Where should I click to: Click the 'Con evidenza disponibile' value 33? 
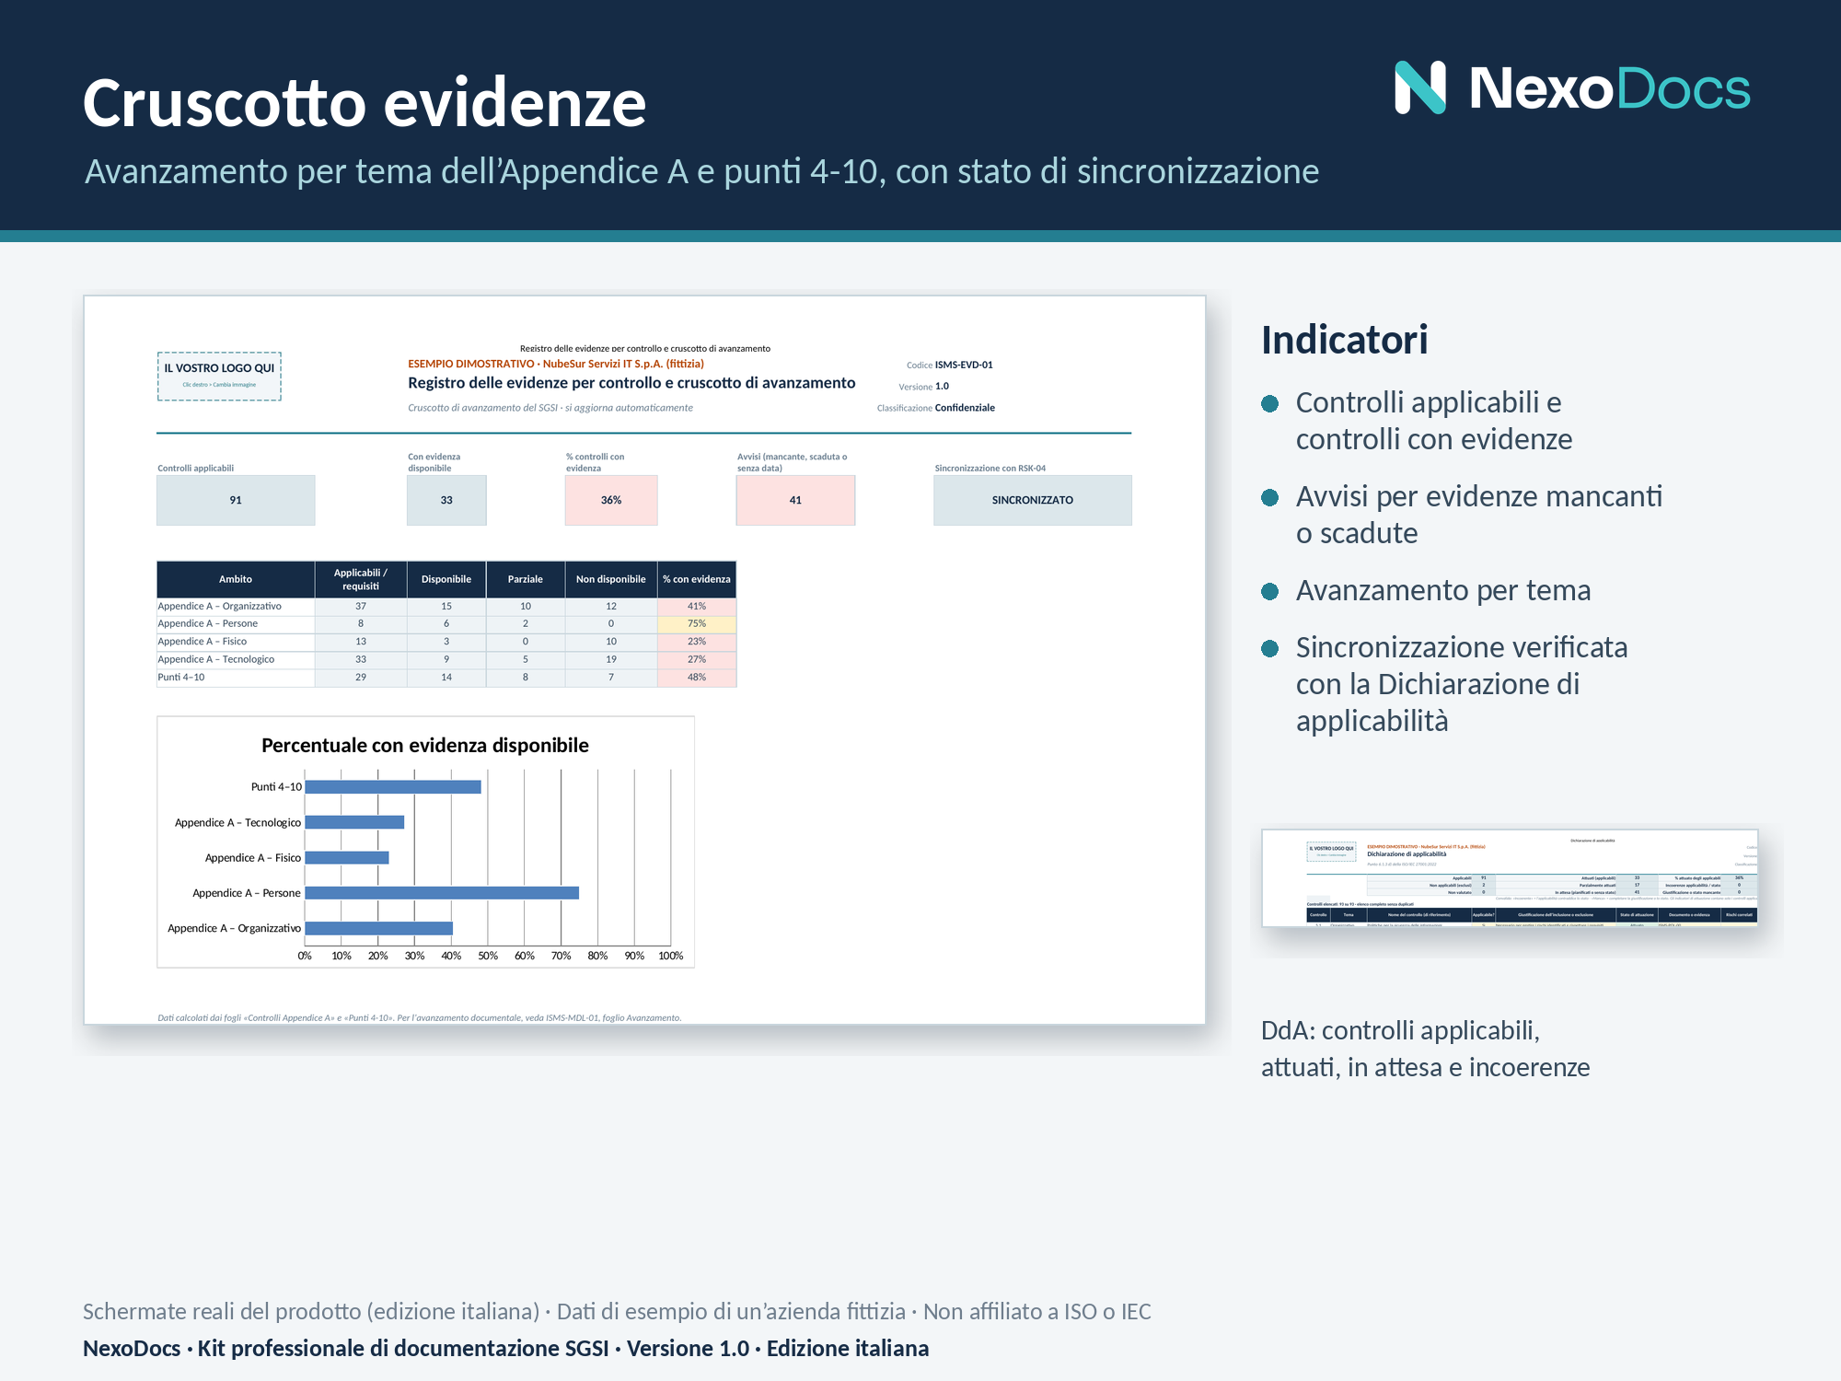click(446, 500)
